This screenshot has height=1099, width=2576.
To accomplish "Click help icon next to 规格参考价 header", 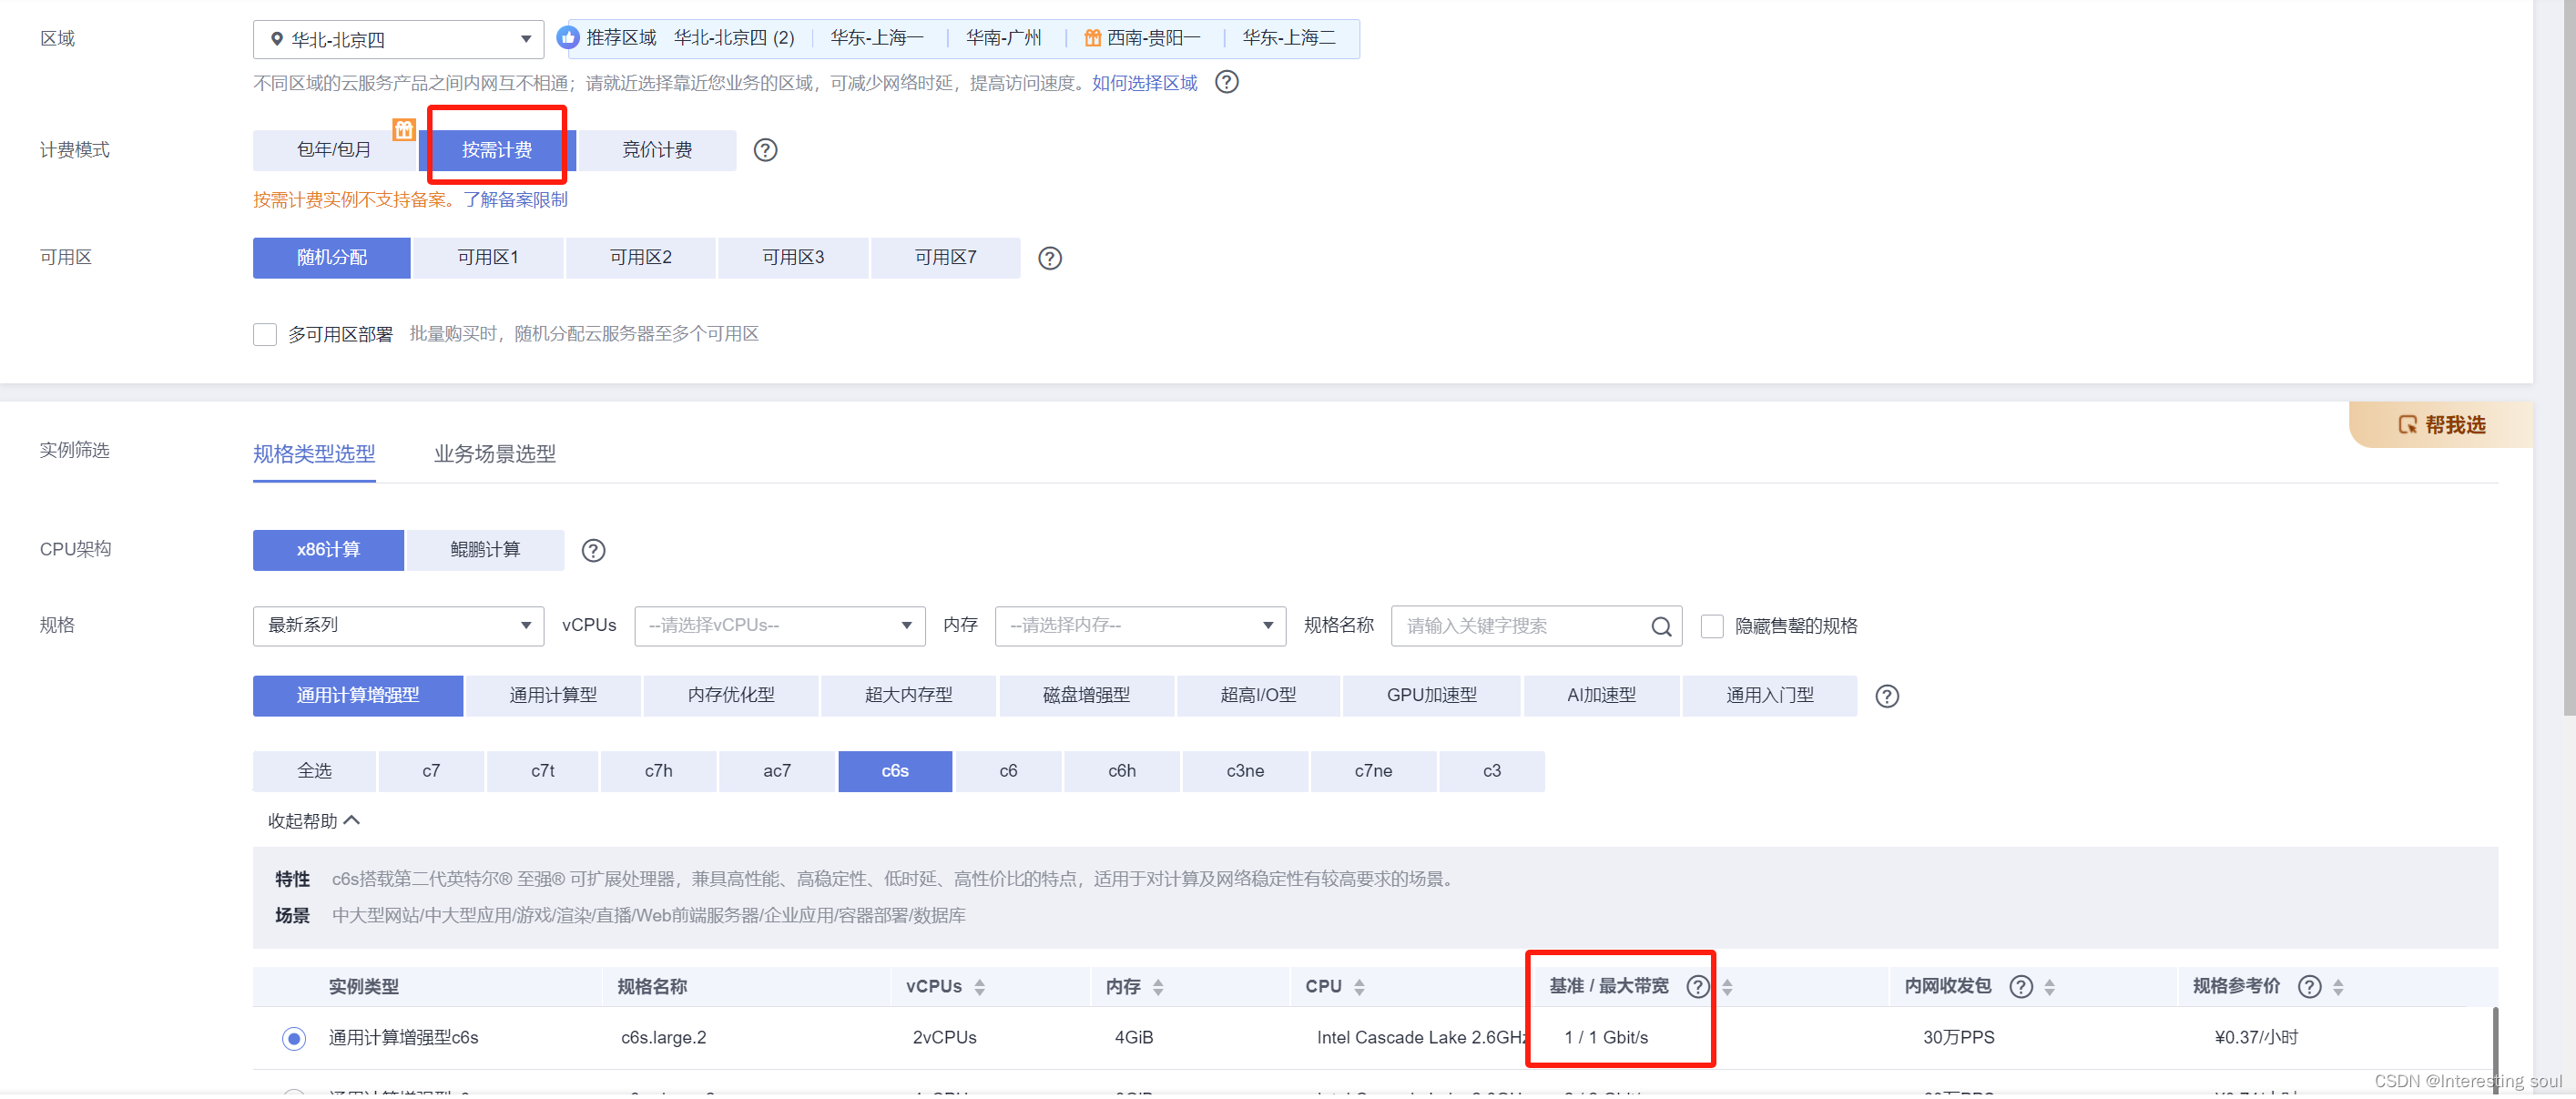I will point(2308,986).
